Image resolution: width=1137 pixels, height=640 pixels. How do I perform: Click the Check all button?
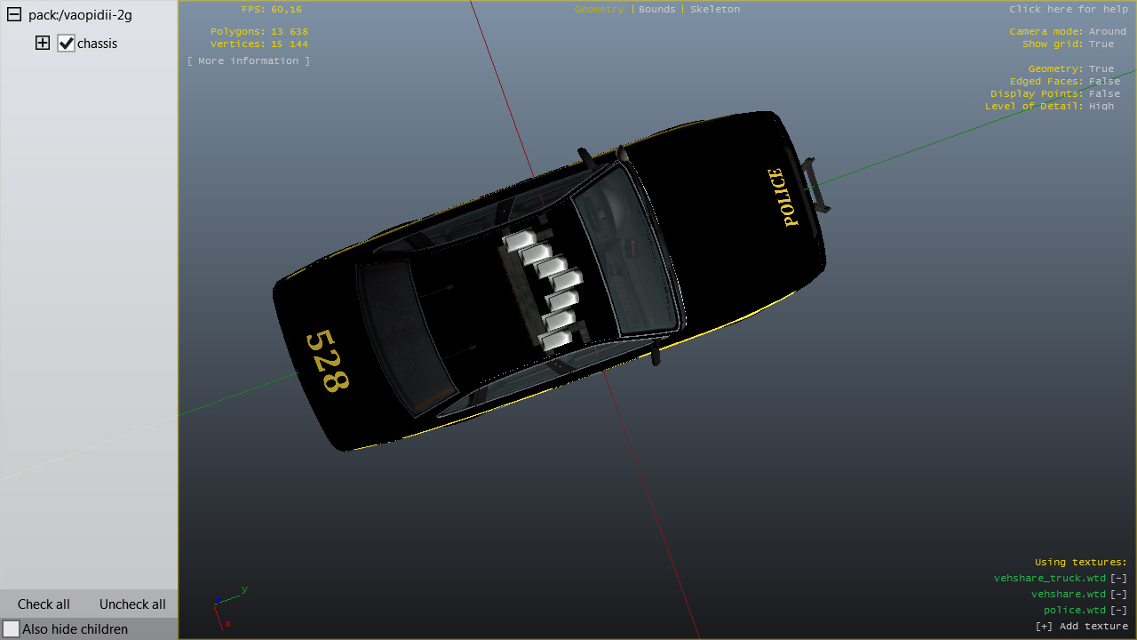click(x=44, y=604)
